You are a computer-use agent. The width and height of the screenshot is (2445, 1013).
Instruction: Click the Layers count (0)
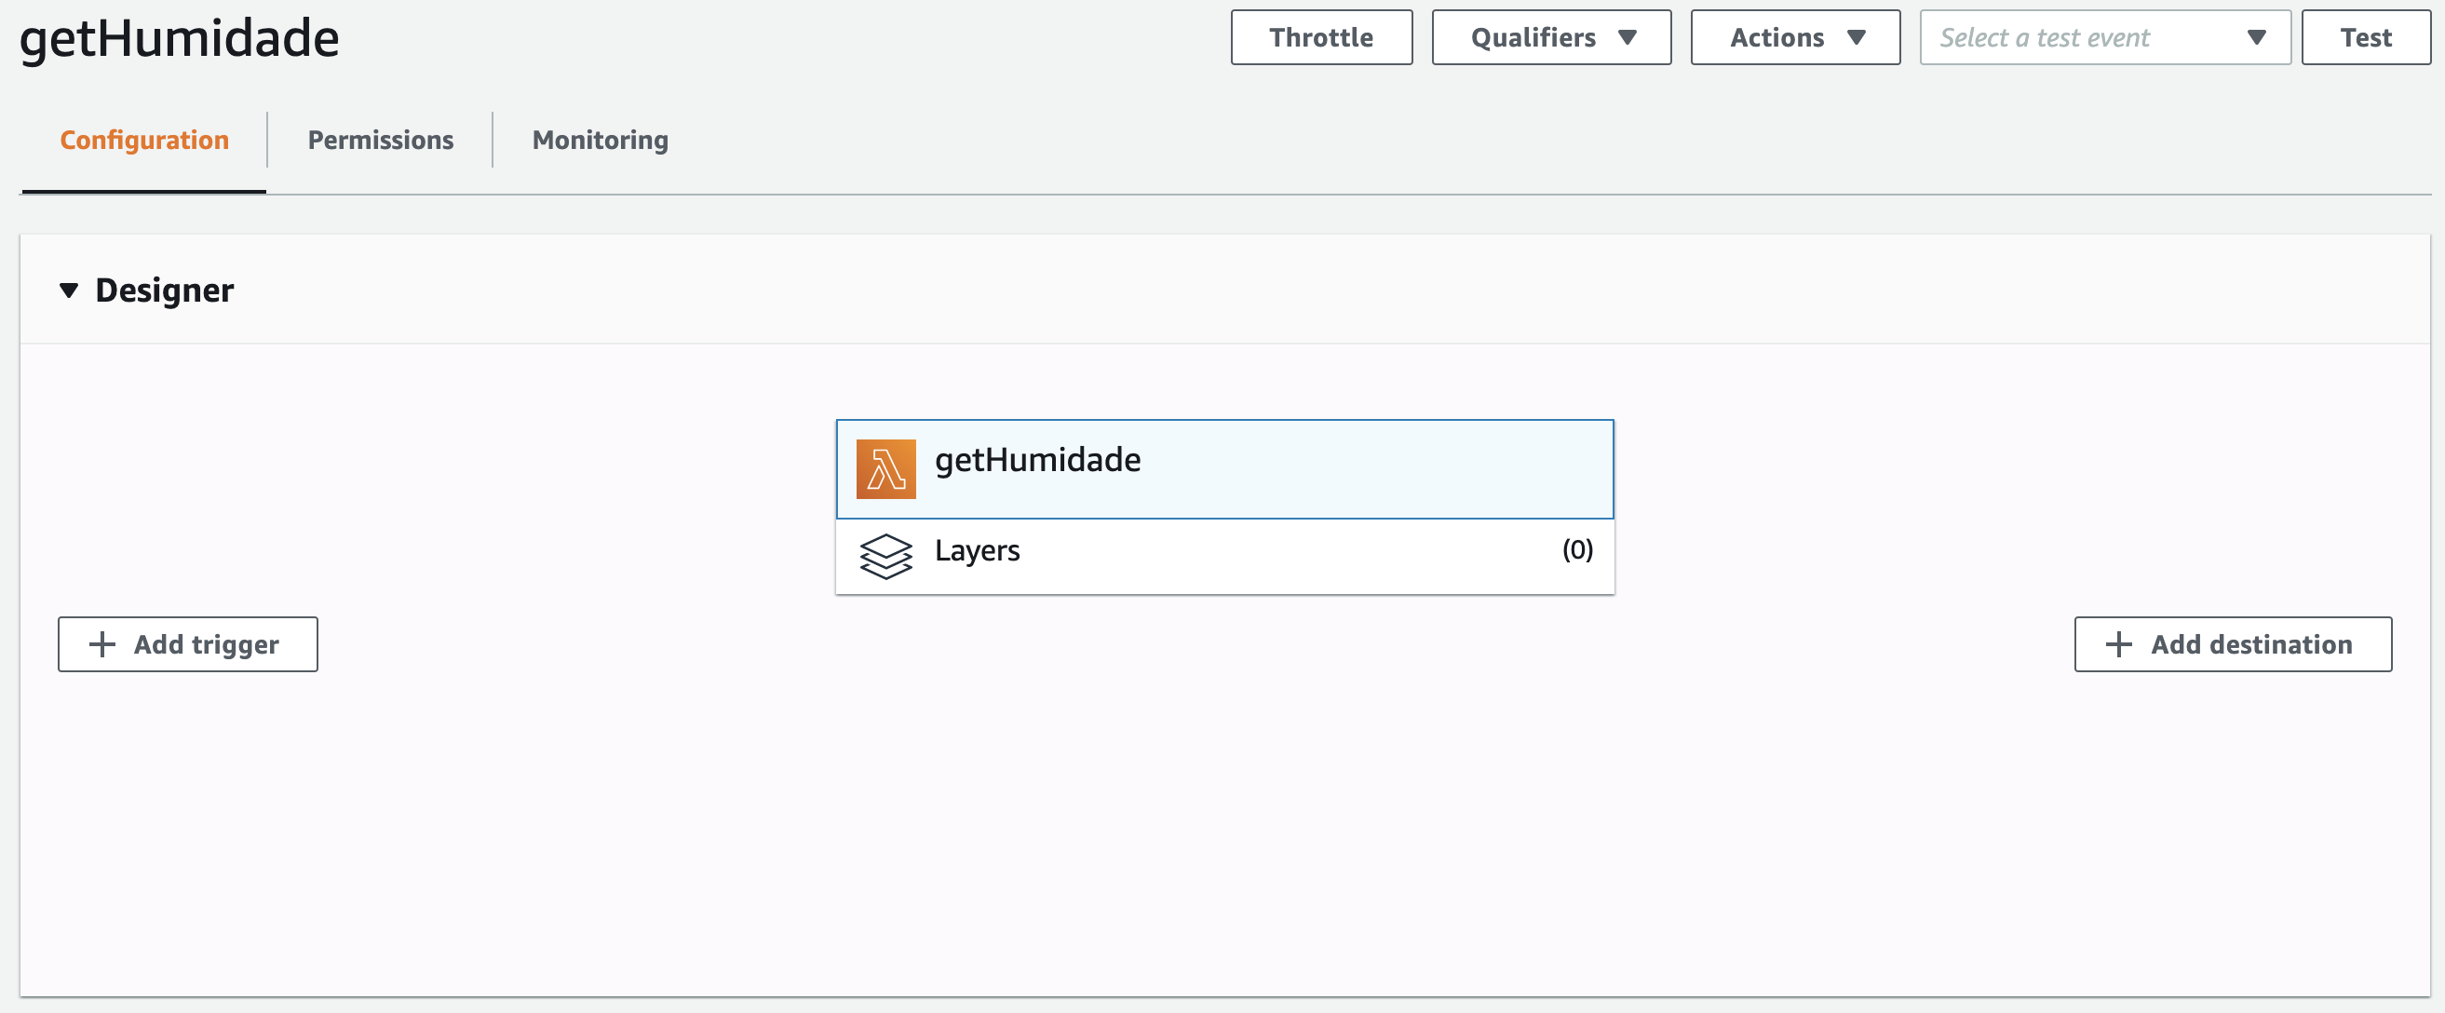tap(1576, 549)
